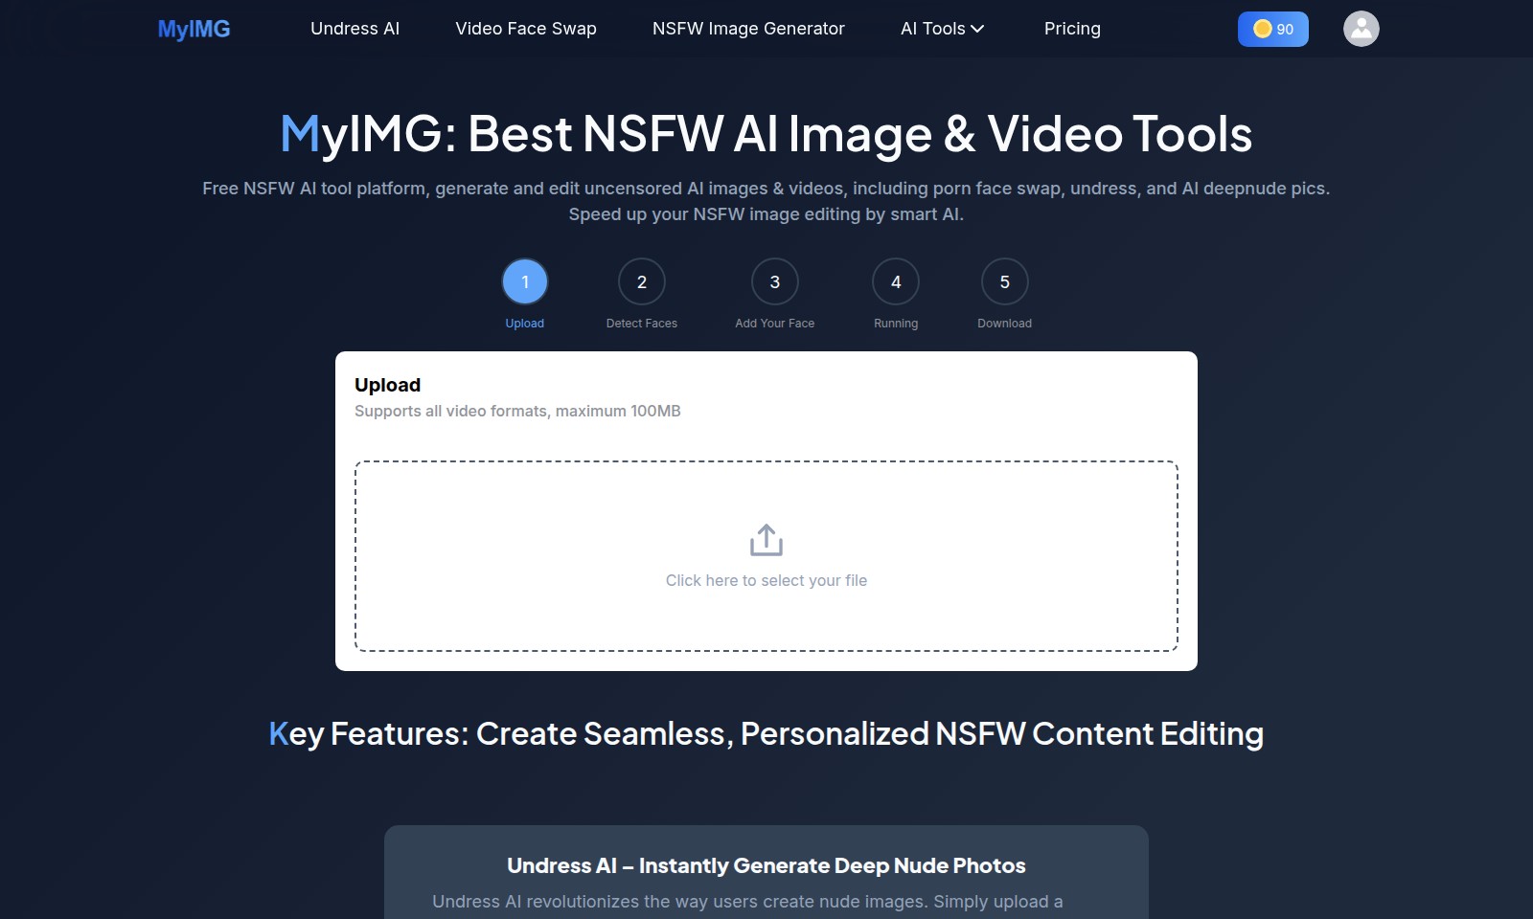This screenshot has height=919, width=1533.
Task: Expand the AI Tools chevron arrow
Action: click(x=976, y=29)
